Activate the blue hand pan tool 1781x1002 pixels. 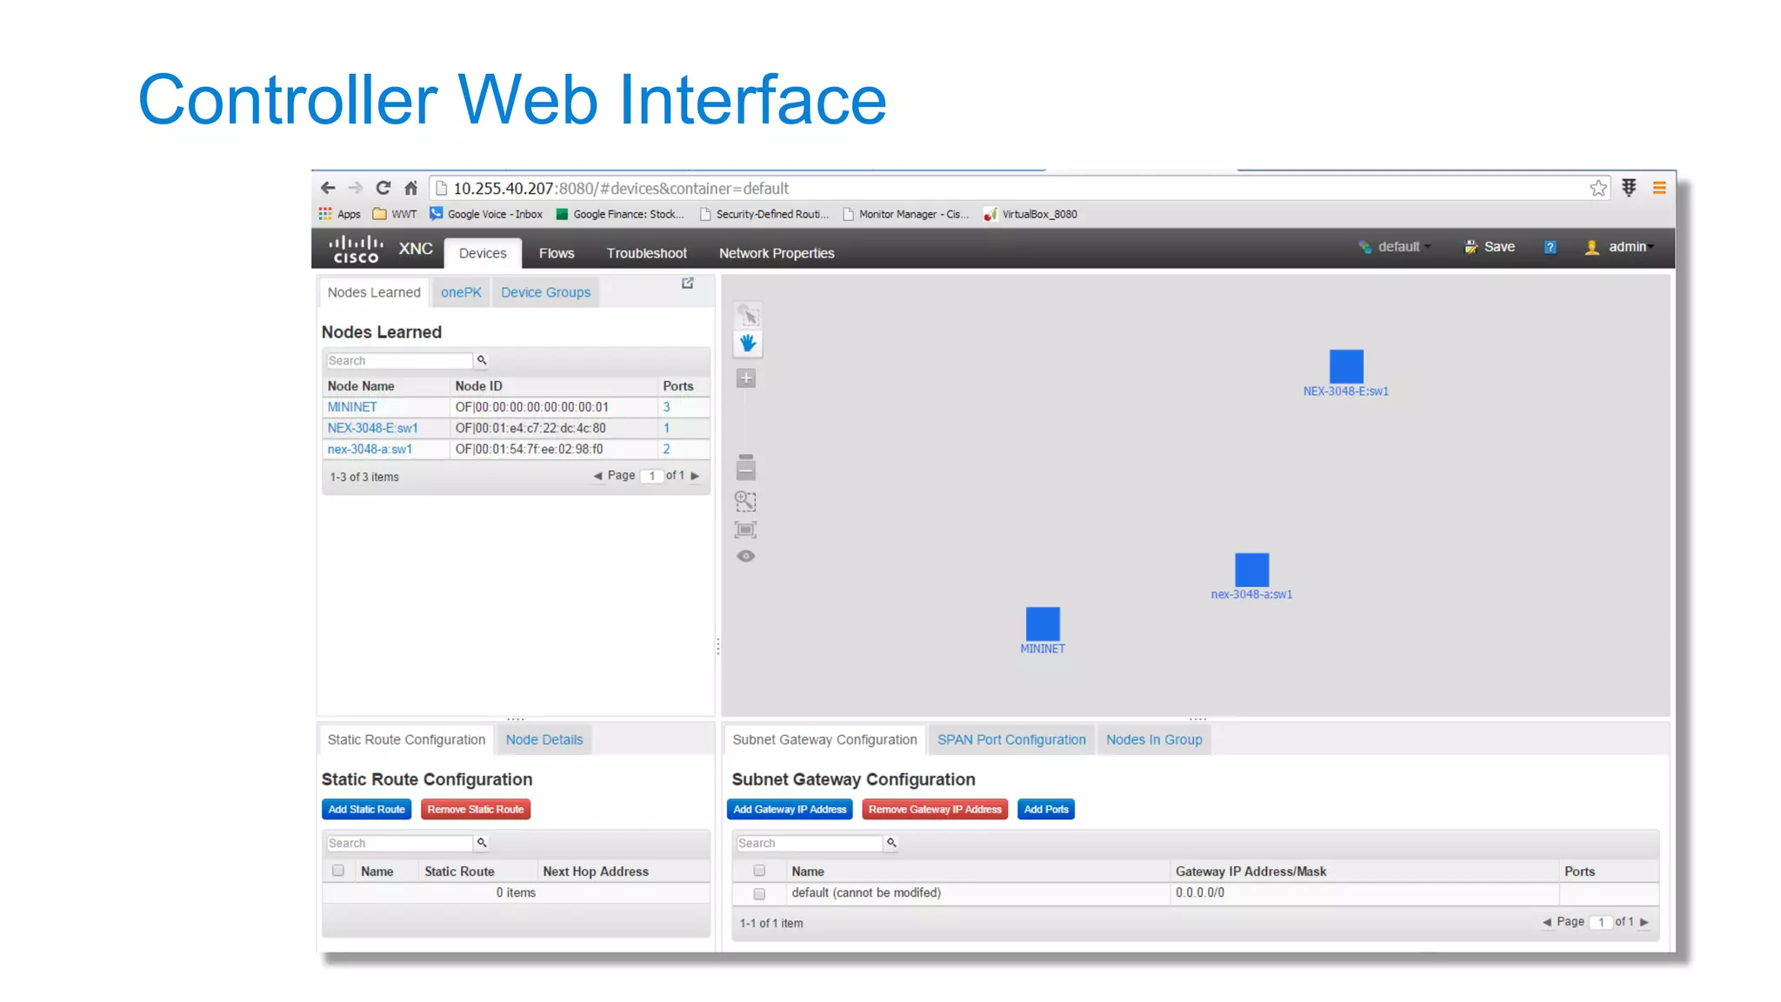[x=748, y=344]
